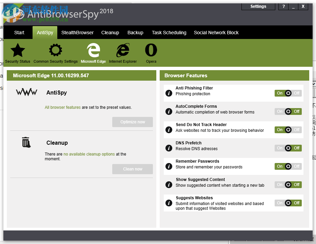This screenshot has height=244, width=316.
Task: Click the Remember Passwords label
Action: [197, 161]
